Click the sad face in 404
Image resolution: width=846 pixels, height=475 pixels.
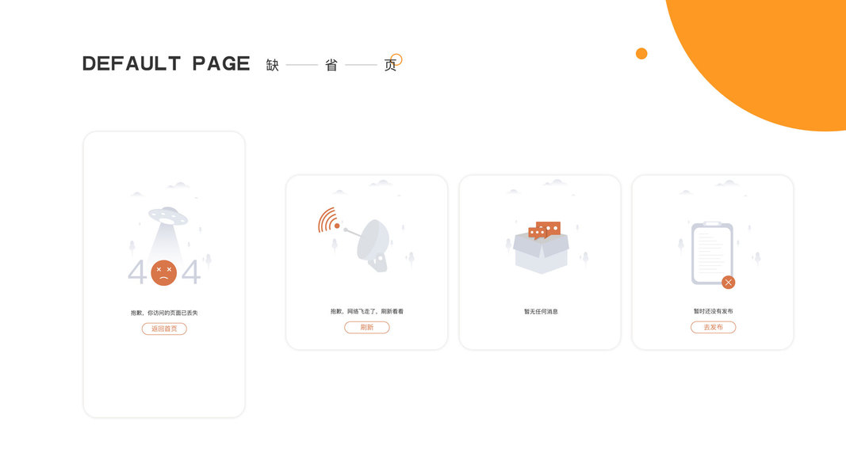[x=164, y=272]
